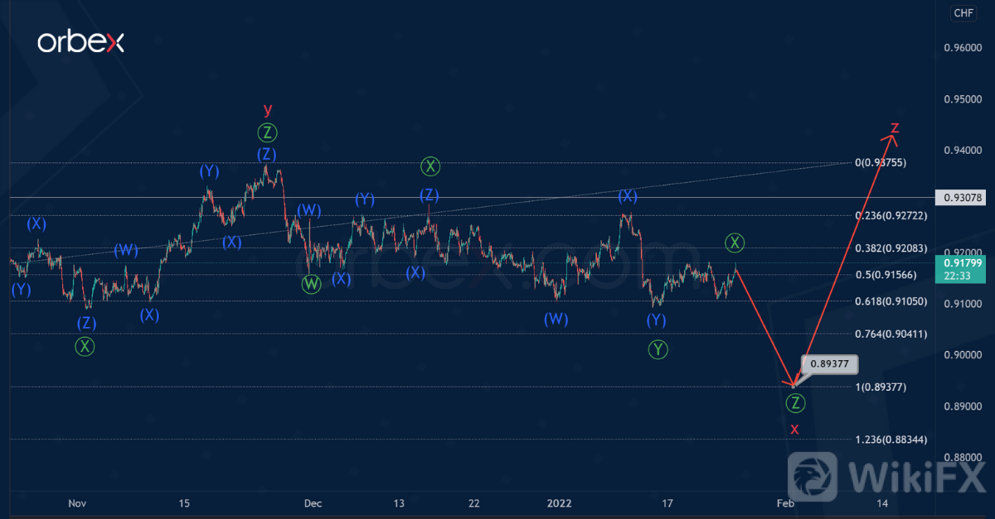The image size is (995, 519).
Task: Click the 0.236(0.92722) Fibonacci level label
Action: coord(891,215)
